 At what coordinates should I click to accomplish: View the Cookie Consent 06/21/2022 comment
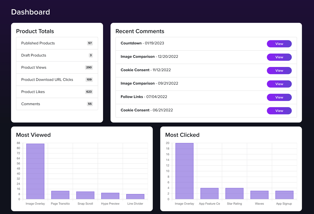(x=279, y=111)
